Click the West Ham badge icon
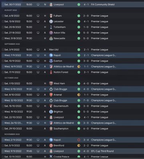The width and height of the screenshot is (144, 159). coord(51,83)
